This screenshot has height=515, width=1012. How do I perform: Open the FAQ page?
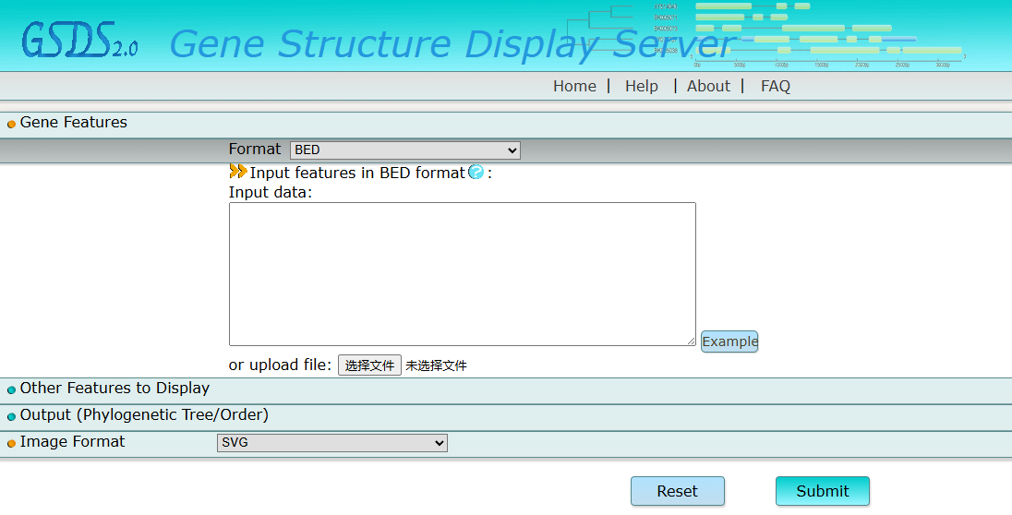click(775, 86)
